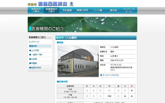Select 国府町 in sidebar list

(x=40, y=46)
